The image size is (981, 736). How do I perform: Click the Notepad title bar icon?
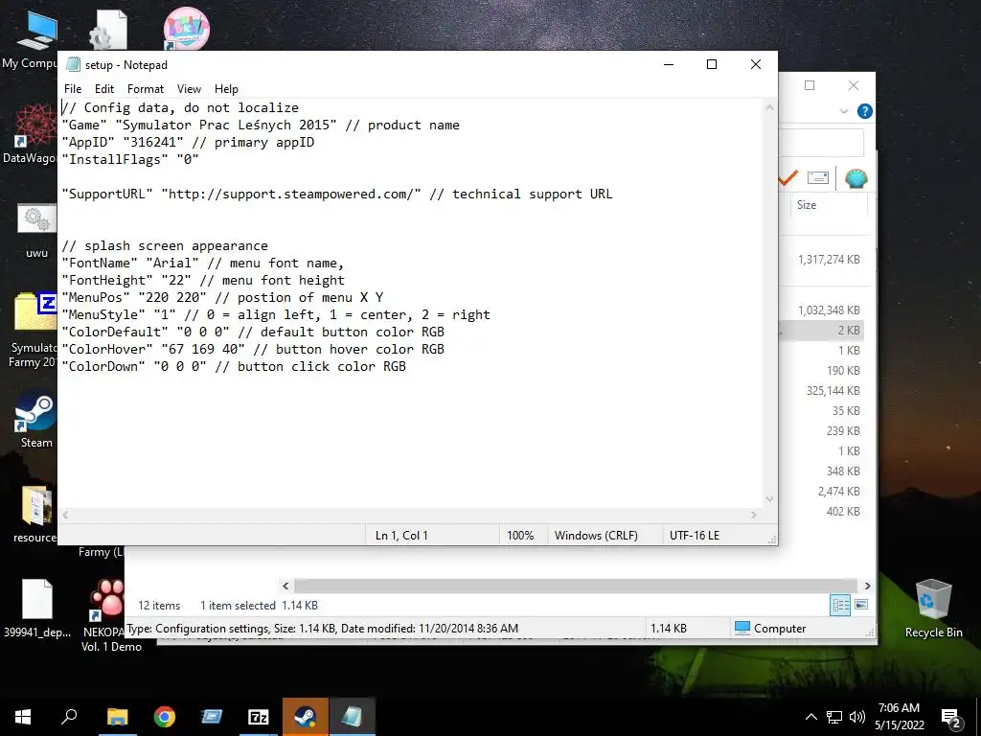(x=73, y=64)
